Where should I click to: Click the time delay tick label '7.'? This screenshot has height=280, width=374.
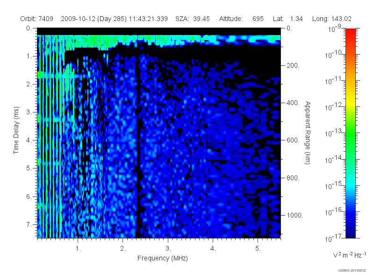click(x=29, y=224)
